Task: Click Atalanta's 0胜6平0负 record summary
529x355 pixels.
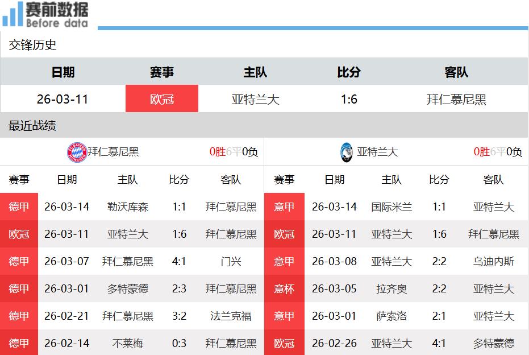Action: (498, 152)
